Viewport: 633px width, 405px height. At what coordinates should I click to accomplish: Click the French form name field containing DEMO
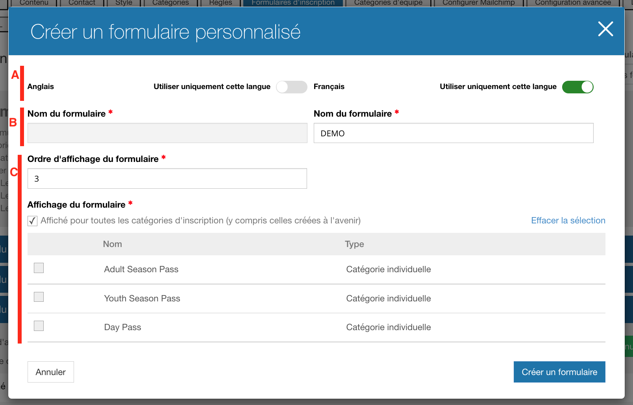click(x=453, y=133)
